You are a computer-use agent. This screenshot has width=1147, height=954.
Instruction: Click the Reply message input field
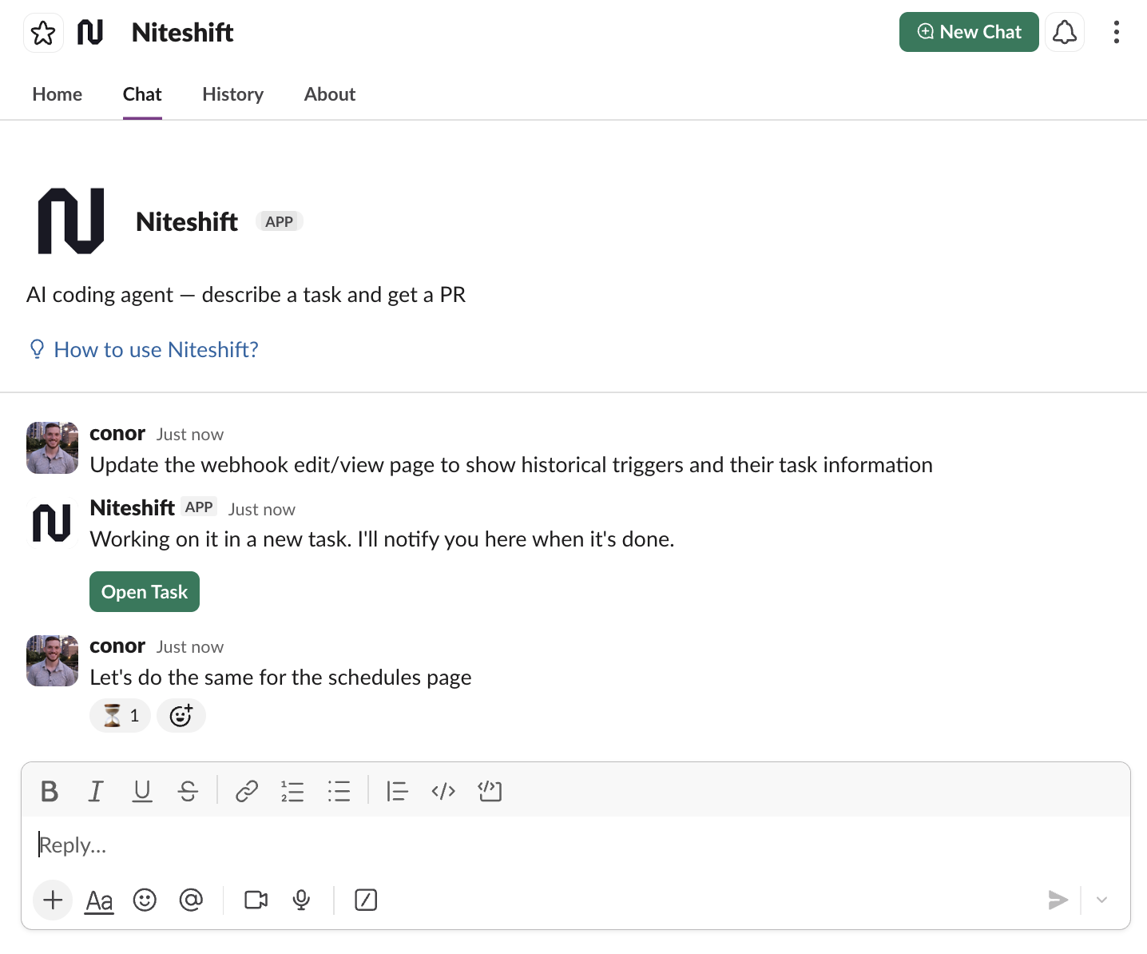pyautogui.click(x=559, y=845)
